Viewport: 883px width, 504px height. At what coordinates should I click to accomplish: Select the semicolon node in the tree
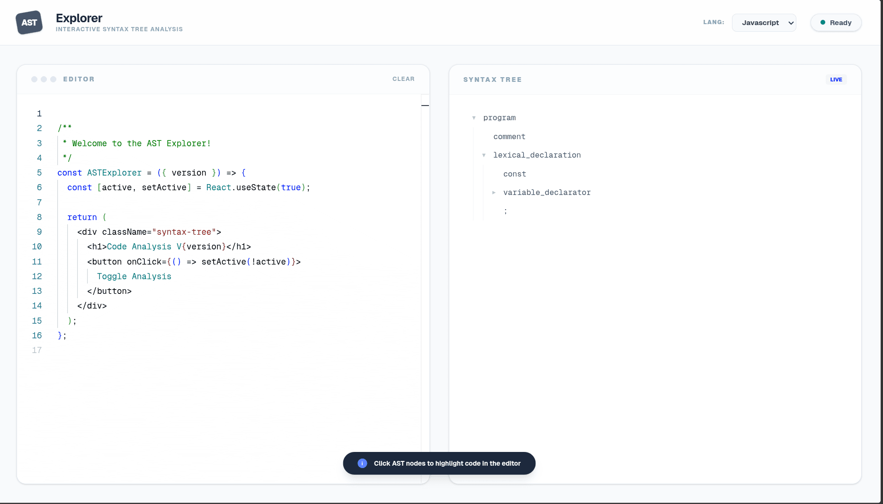coord(506,211)
